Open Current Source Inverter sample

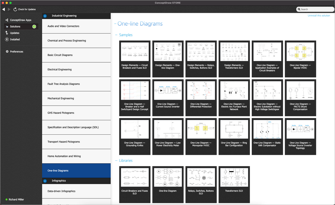click(168, 98)
